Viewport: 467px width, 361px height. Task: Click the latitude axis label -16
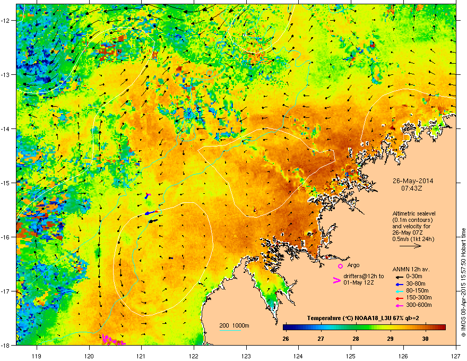tap(6, 237)
